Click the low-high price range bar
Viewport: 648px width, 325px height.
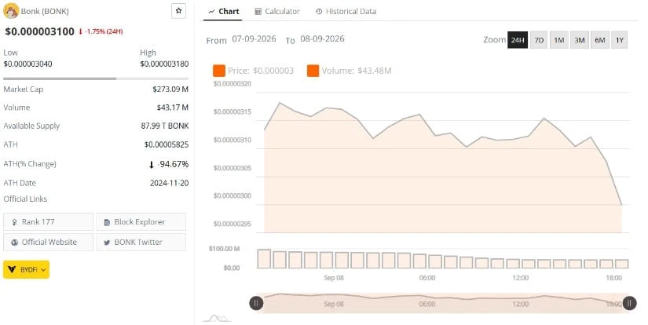96,78
